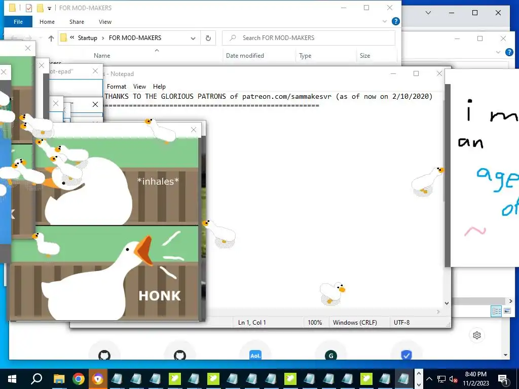Image resolution: width=519 pixels, height=389 pixels.
Task: Show hidden system tray icons
Action: pyautogui.click(x=429, y=379)
